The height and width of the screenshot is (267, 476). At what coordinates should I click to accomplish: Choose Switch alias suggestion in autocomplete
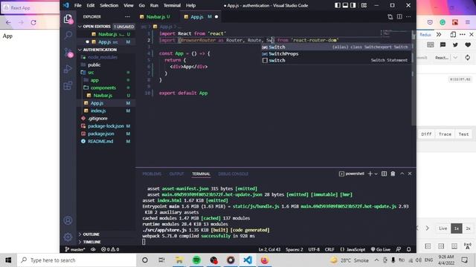(336, 47)
